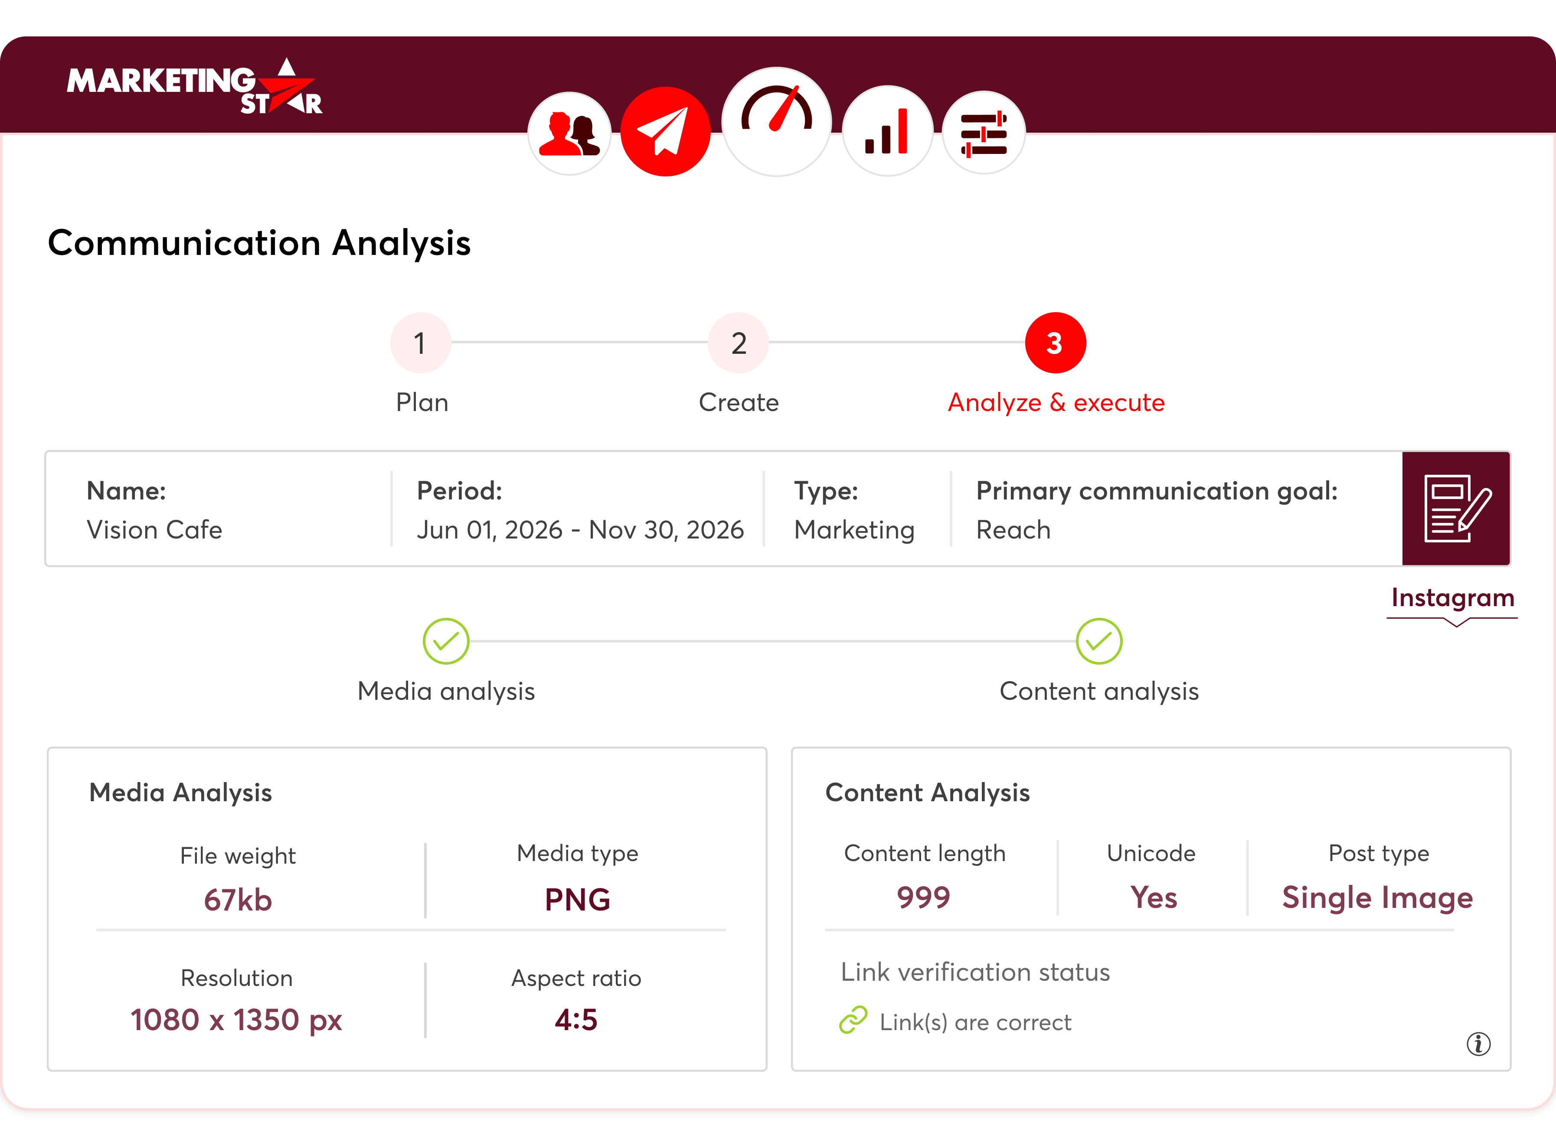This screenshot has width=1556, height=1142.
Task: Click the aspect ratio value 4:5
Action: (x=576, y=1020)
